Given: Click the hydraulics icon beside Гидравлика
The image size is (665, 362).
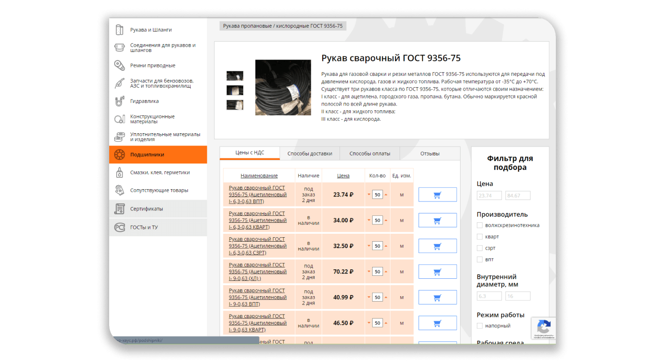Looking at the screenshot, I should 119,101.
